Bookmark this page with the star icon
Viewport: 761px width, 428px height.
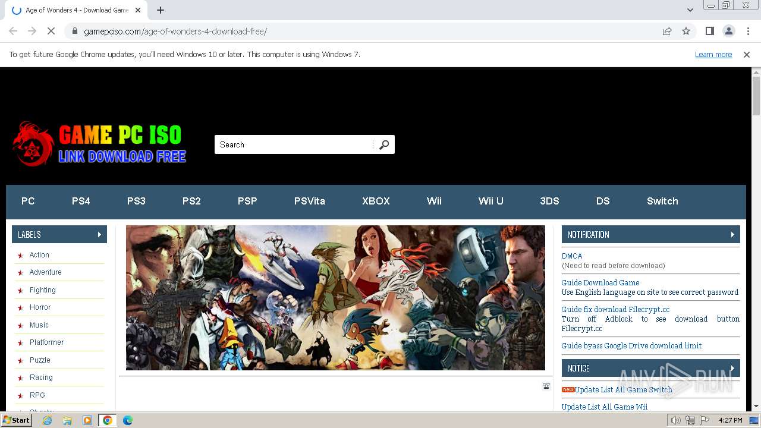(x=686, y=31)
